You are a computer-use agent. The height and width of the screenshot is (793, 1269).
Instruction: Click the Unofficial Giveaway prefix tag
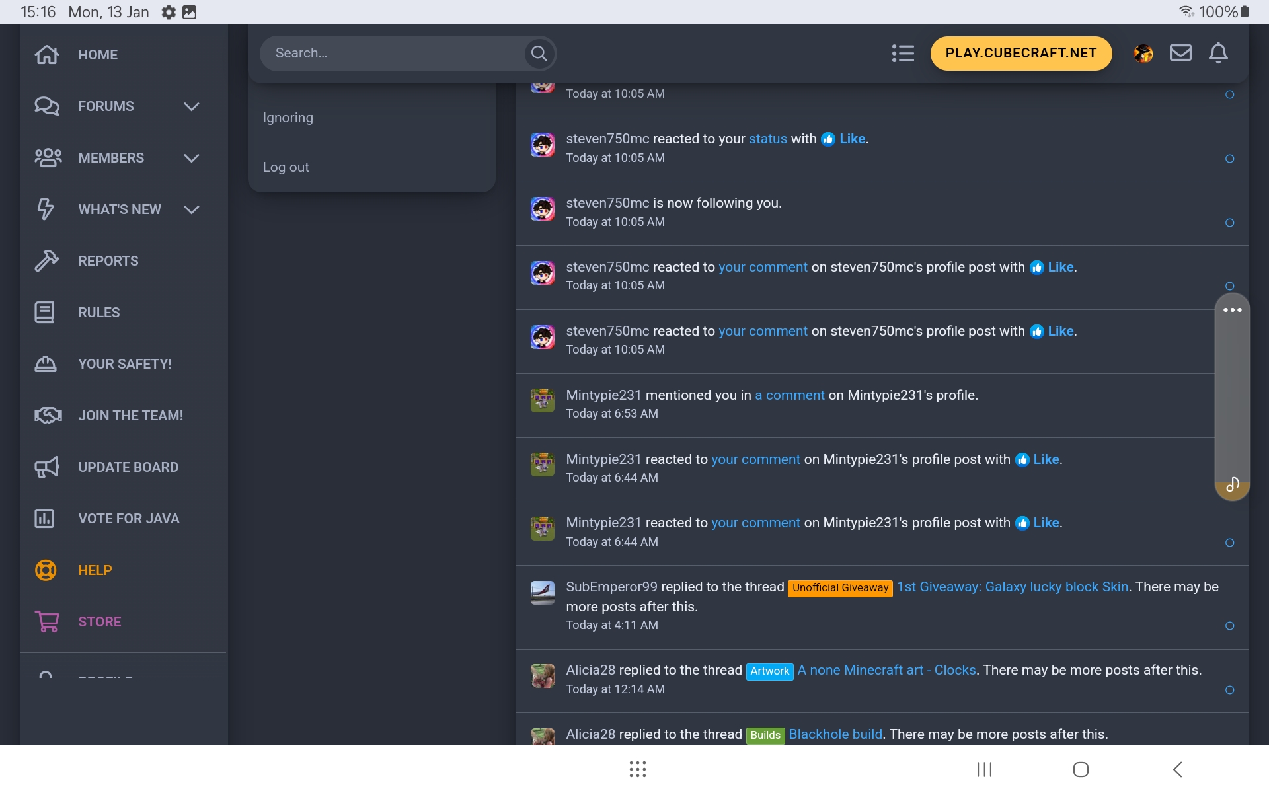[840, 588]
